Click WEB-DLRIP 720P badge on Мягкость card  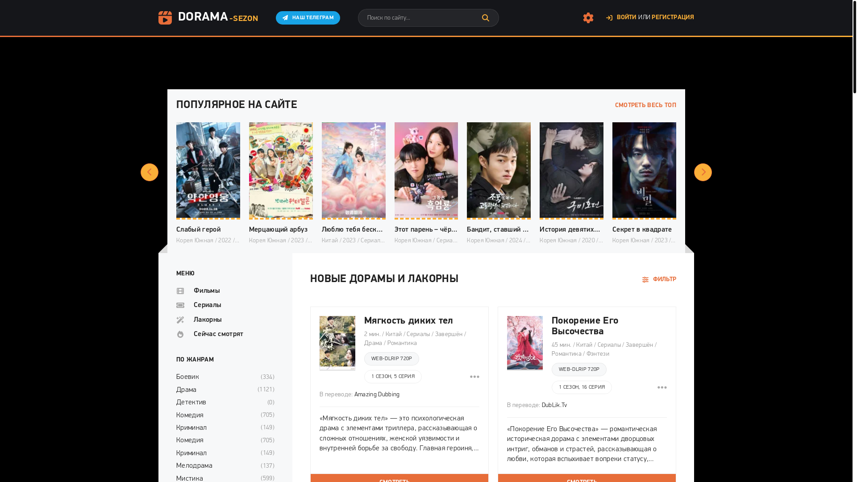click(391, 359)
